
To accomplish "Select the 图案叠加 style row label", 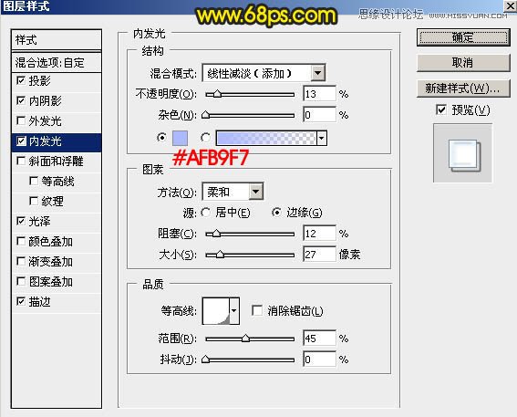I will tap(50, 282).
